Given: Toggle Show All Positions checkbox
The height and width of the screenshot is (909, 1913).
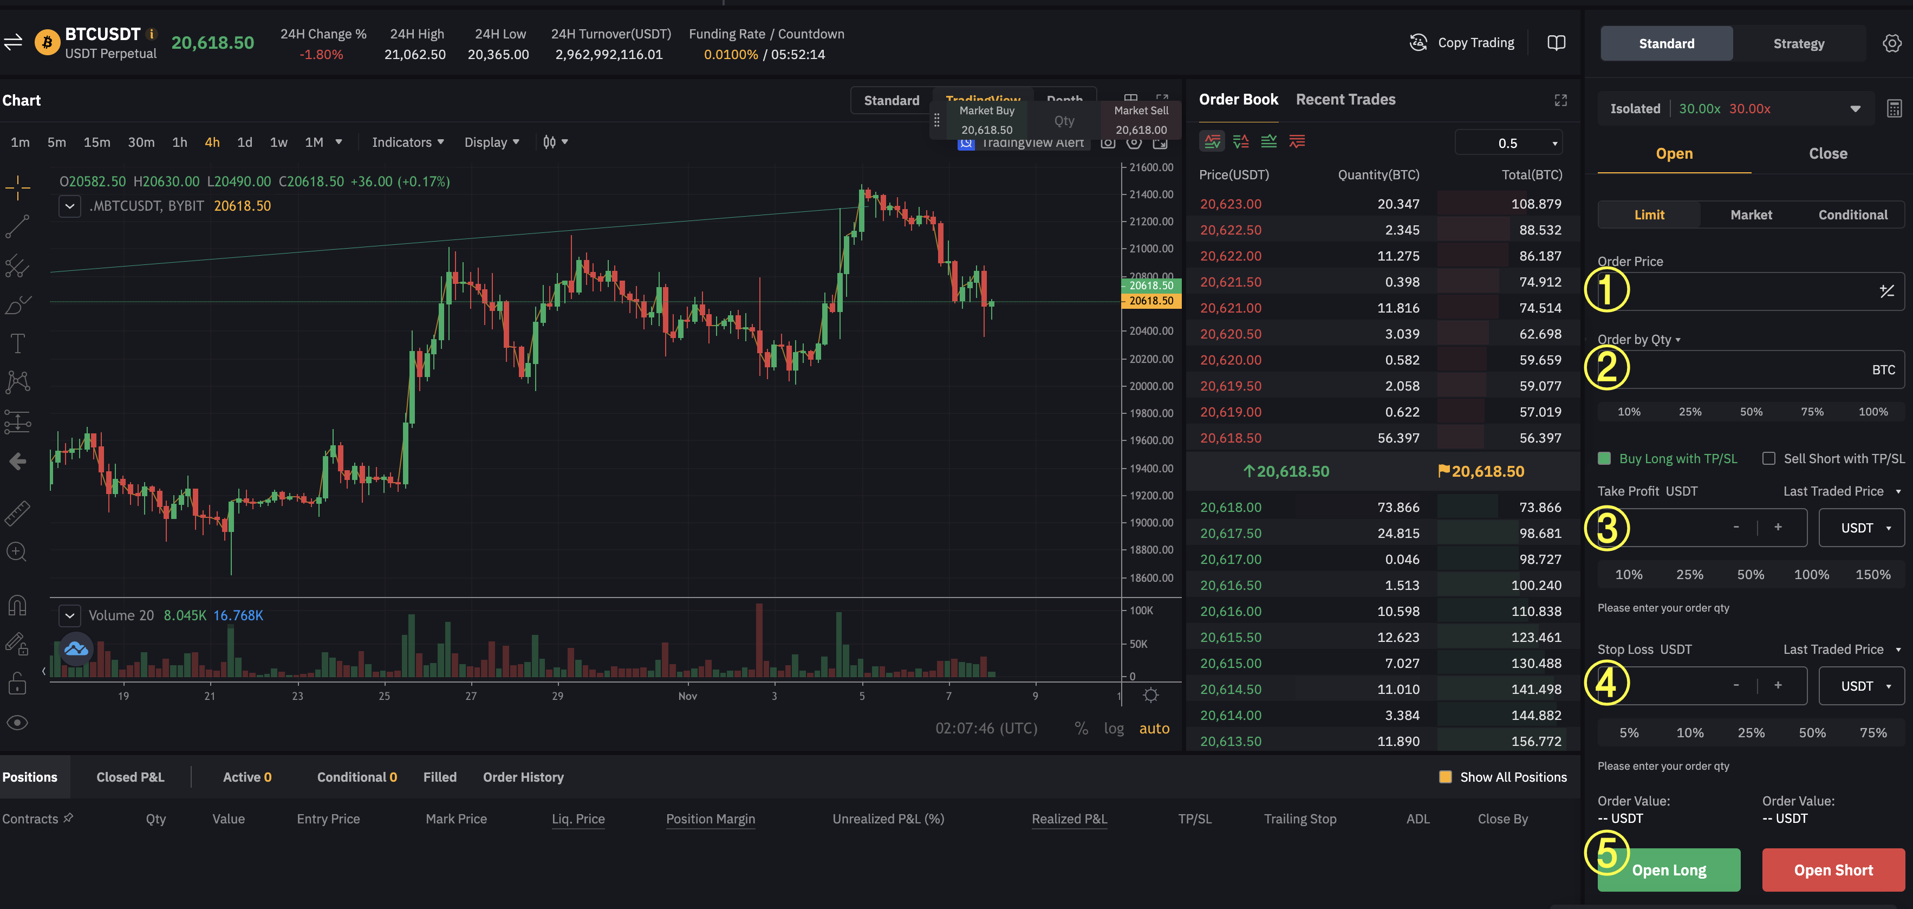Looking at the screenshot, I should point(1445,777).
